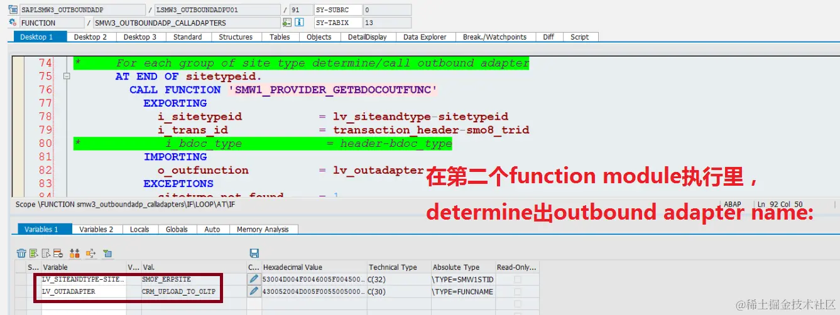Click the ABAP indicator in editor status bar

[x=733, y=204]
